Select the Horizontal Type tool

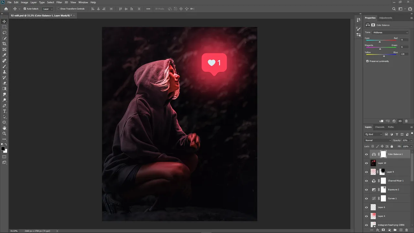4,111
